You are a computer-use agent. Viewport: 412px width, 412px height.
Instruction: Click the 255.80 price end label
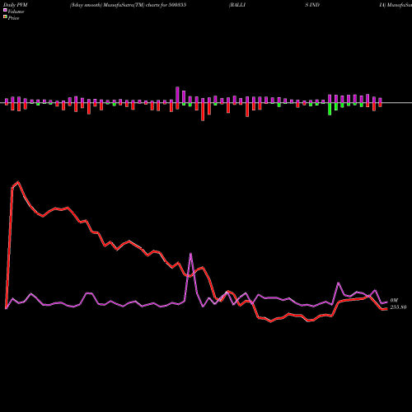[398, 307]
